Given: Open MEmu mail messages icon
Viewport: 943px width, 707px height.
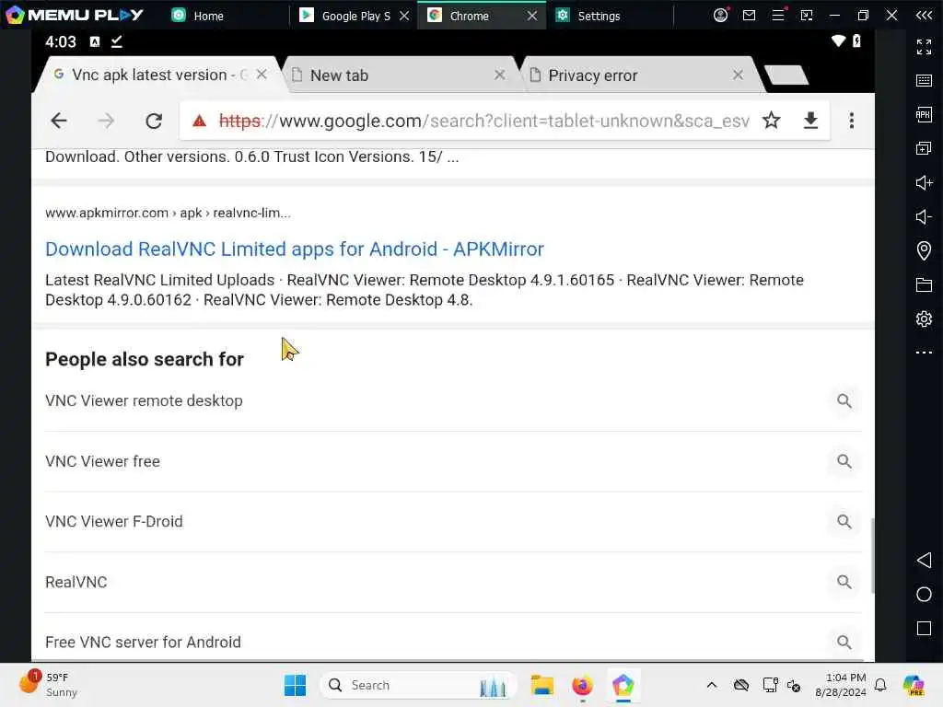Looking at the screenshot, I should pos(750,15).
